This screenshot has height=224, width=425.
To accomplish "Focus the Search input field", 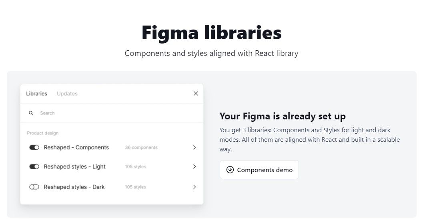I will click(x=112, y=113).
